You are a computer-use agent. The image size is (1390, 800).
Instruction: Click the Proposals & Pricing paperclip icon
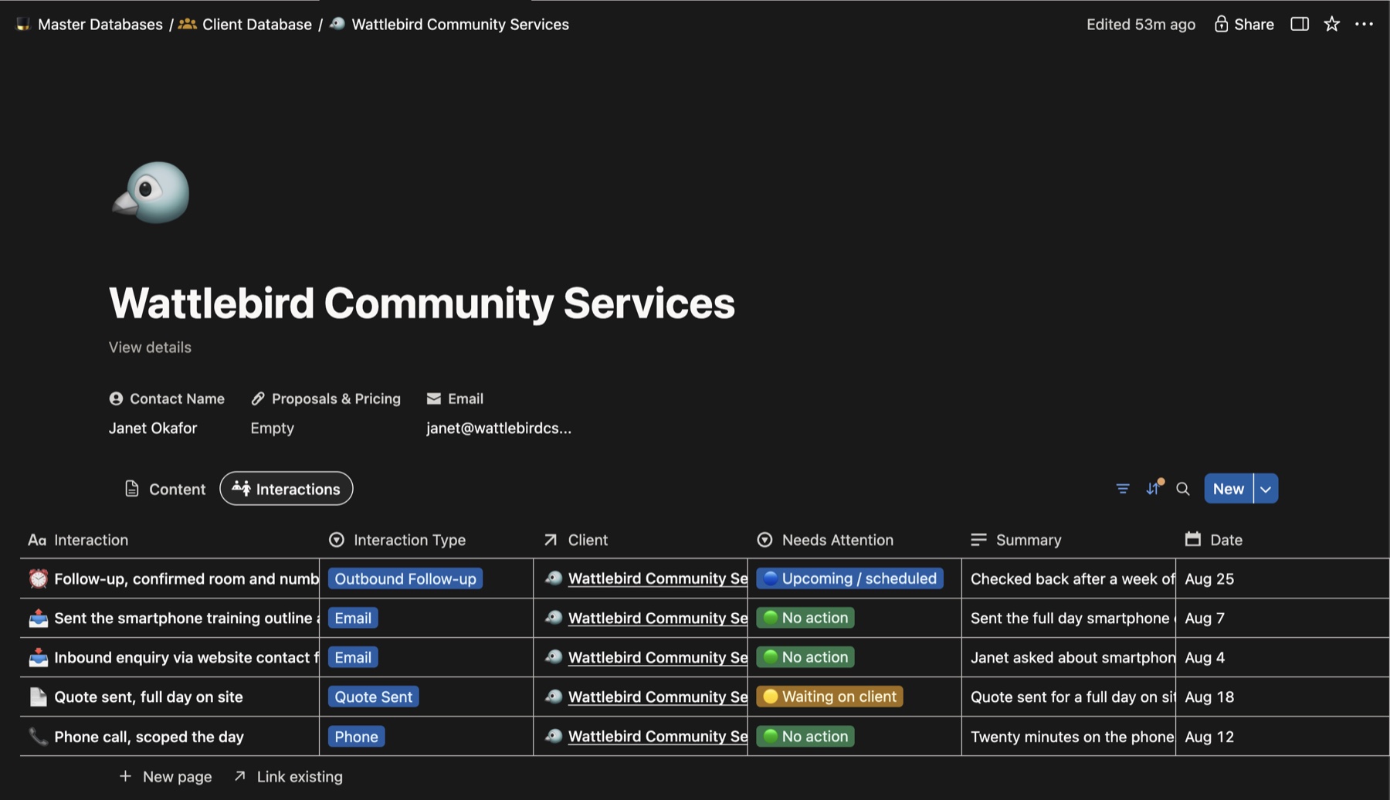point(258,398)
